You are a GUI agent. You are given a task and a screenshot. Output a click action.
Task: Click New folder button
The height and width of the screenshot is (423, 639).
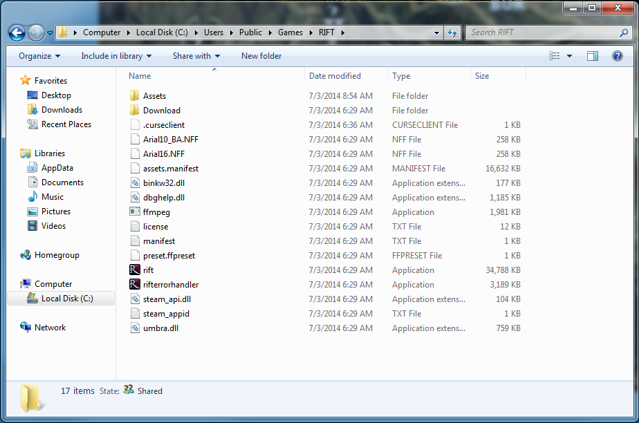pos(261,56)
